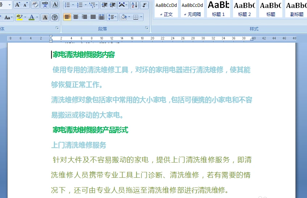Apply yellow text highlight color
This screenshot has width=307, height=198.
coord(20,17)
